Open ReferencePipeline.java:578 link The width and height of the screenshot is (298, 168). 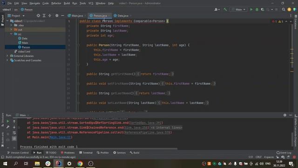(147, 133)
